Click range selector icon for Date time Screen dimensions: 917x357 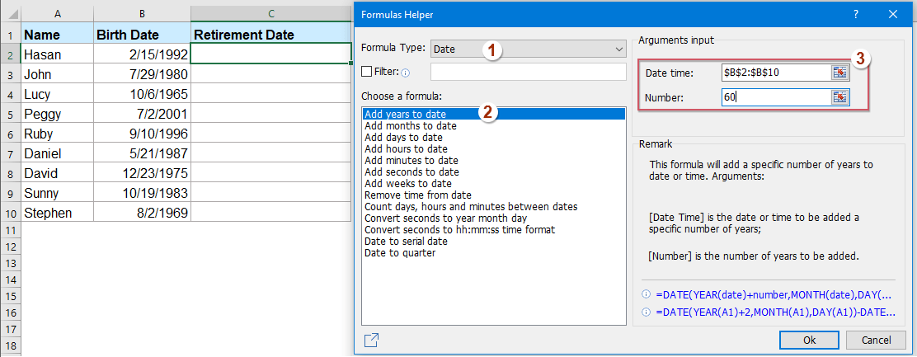(x=839, y=73)
